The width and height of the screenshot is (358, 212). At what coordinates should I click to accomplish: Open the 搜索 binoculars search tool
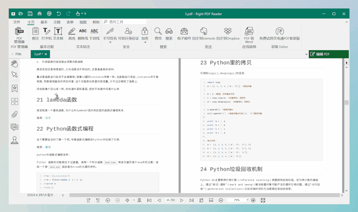[169, 34]
